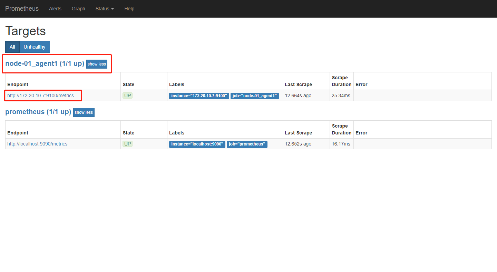Select the 12.664s ago last scrape value

click(298, 95)
